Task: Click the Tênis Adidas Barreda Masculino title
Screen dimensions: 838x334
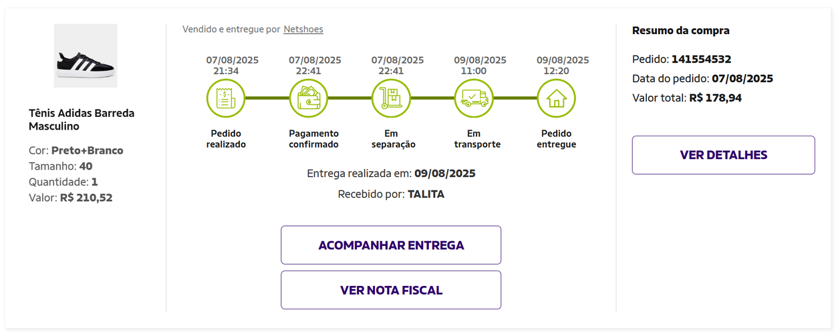Action: (x=82, y=120)
